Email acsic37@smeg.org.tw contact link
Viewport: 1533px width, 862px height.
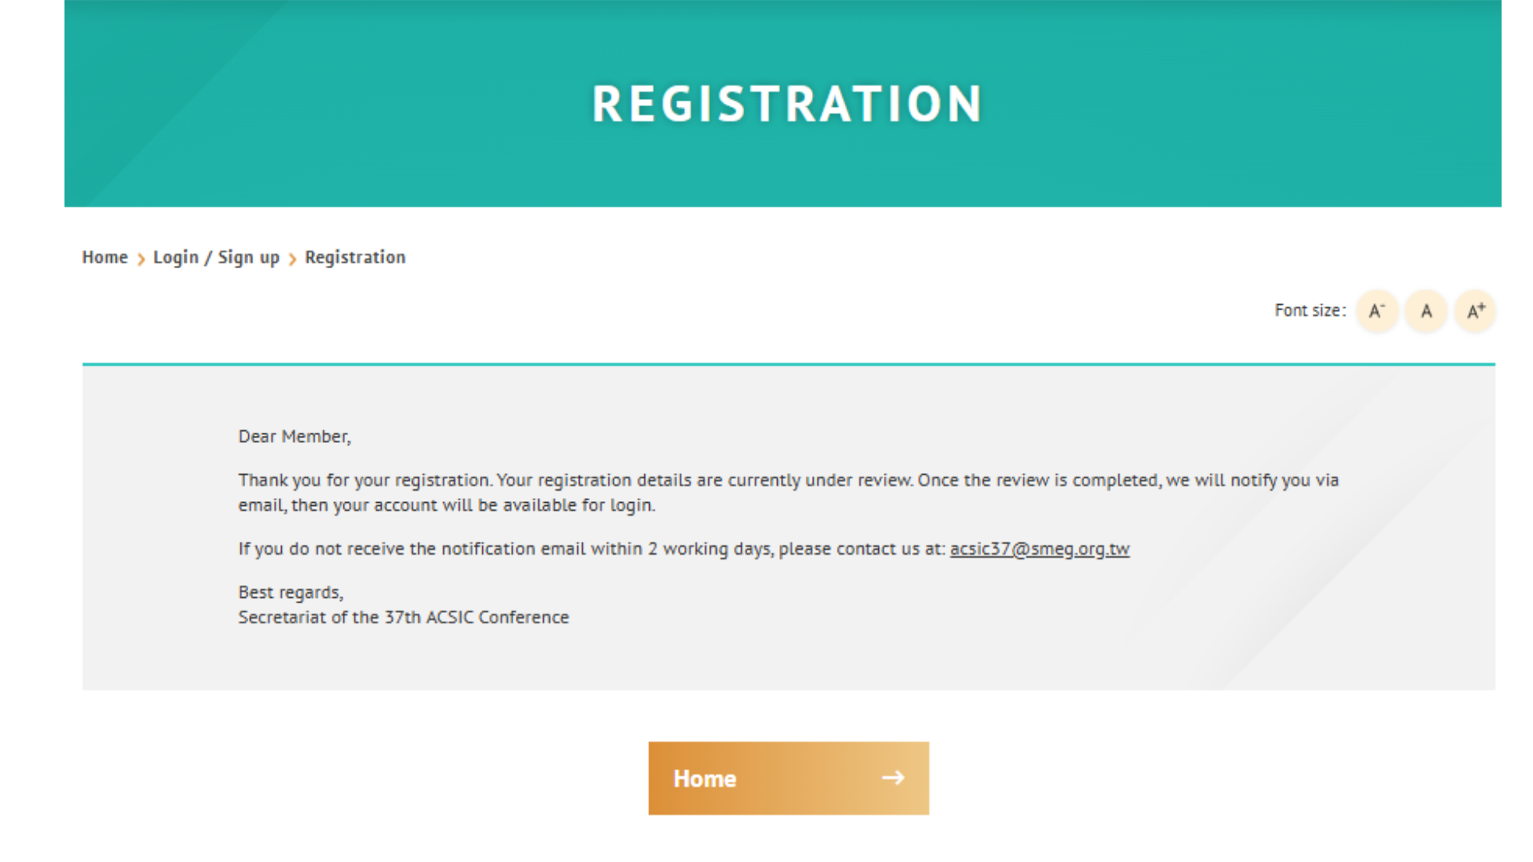(1040, 549)
